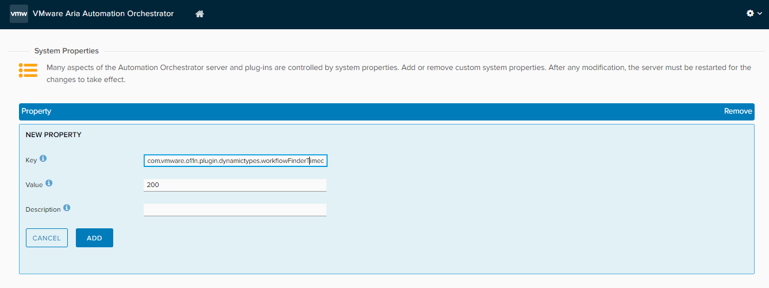Click the VMware Aria Automation Orchestrator title
The height and width of the screenshot is (288, 769).
click(x=103, y=14)
